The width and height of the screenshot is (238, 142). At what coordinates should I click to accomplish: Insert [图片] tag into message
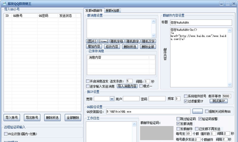[92, 41]
